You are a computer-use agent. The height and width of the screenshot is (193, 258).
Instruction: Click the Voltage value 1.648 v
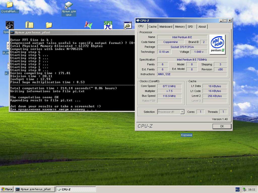(199, 52)
